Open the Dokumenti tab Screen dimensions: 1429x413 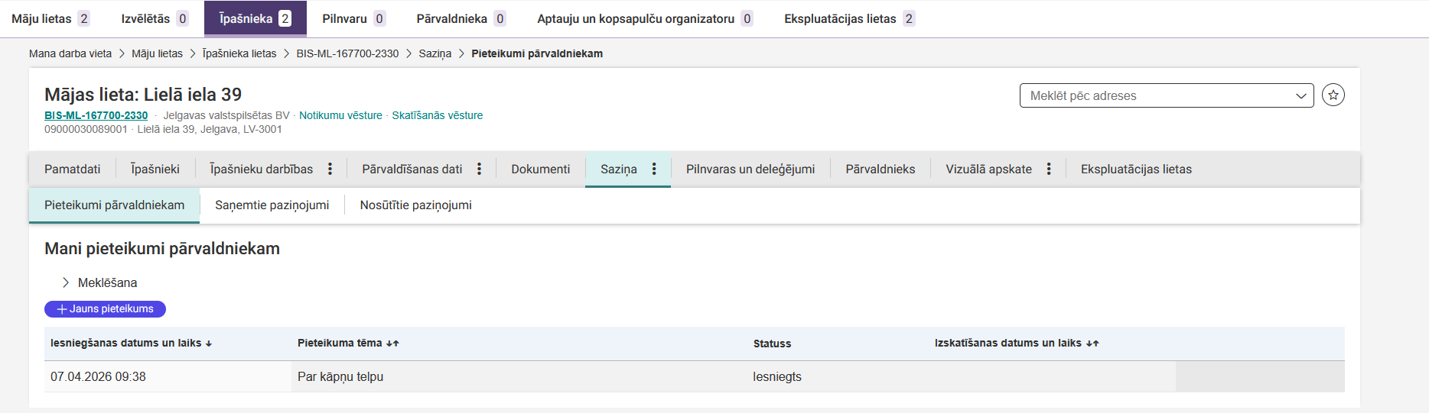[541, 169]
